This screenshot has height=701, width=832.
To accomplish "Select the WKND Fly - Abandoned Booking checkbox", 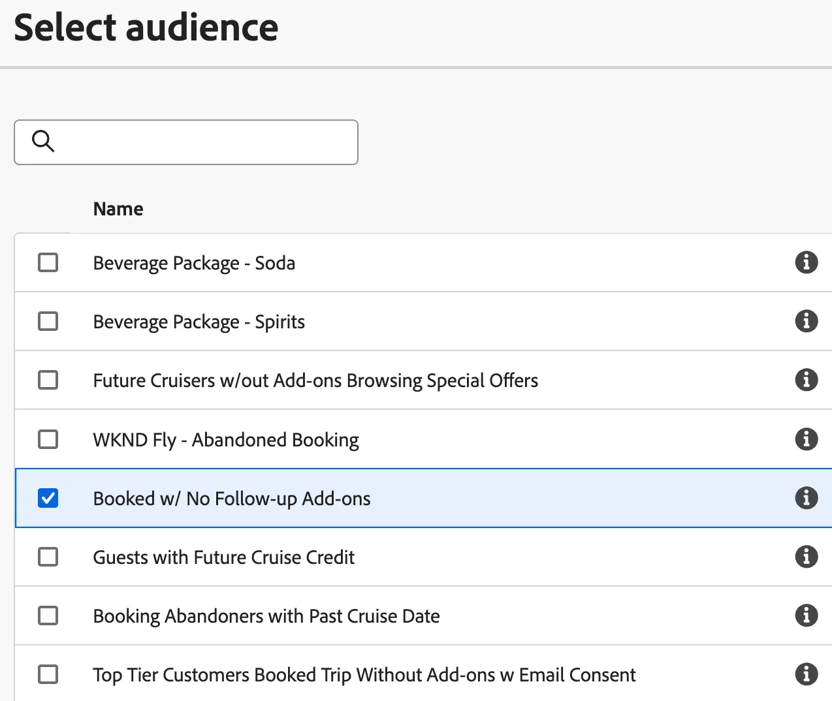I will (48, 439).
